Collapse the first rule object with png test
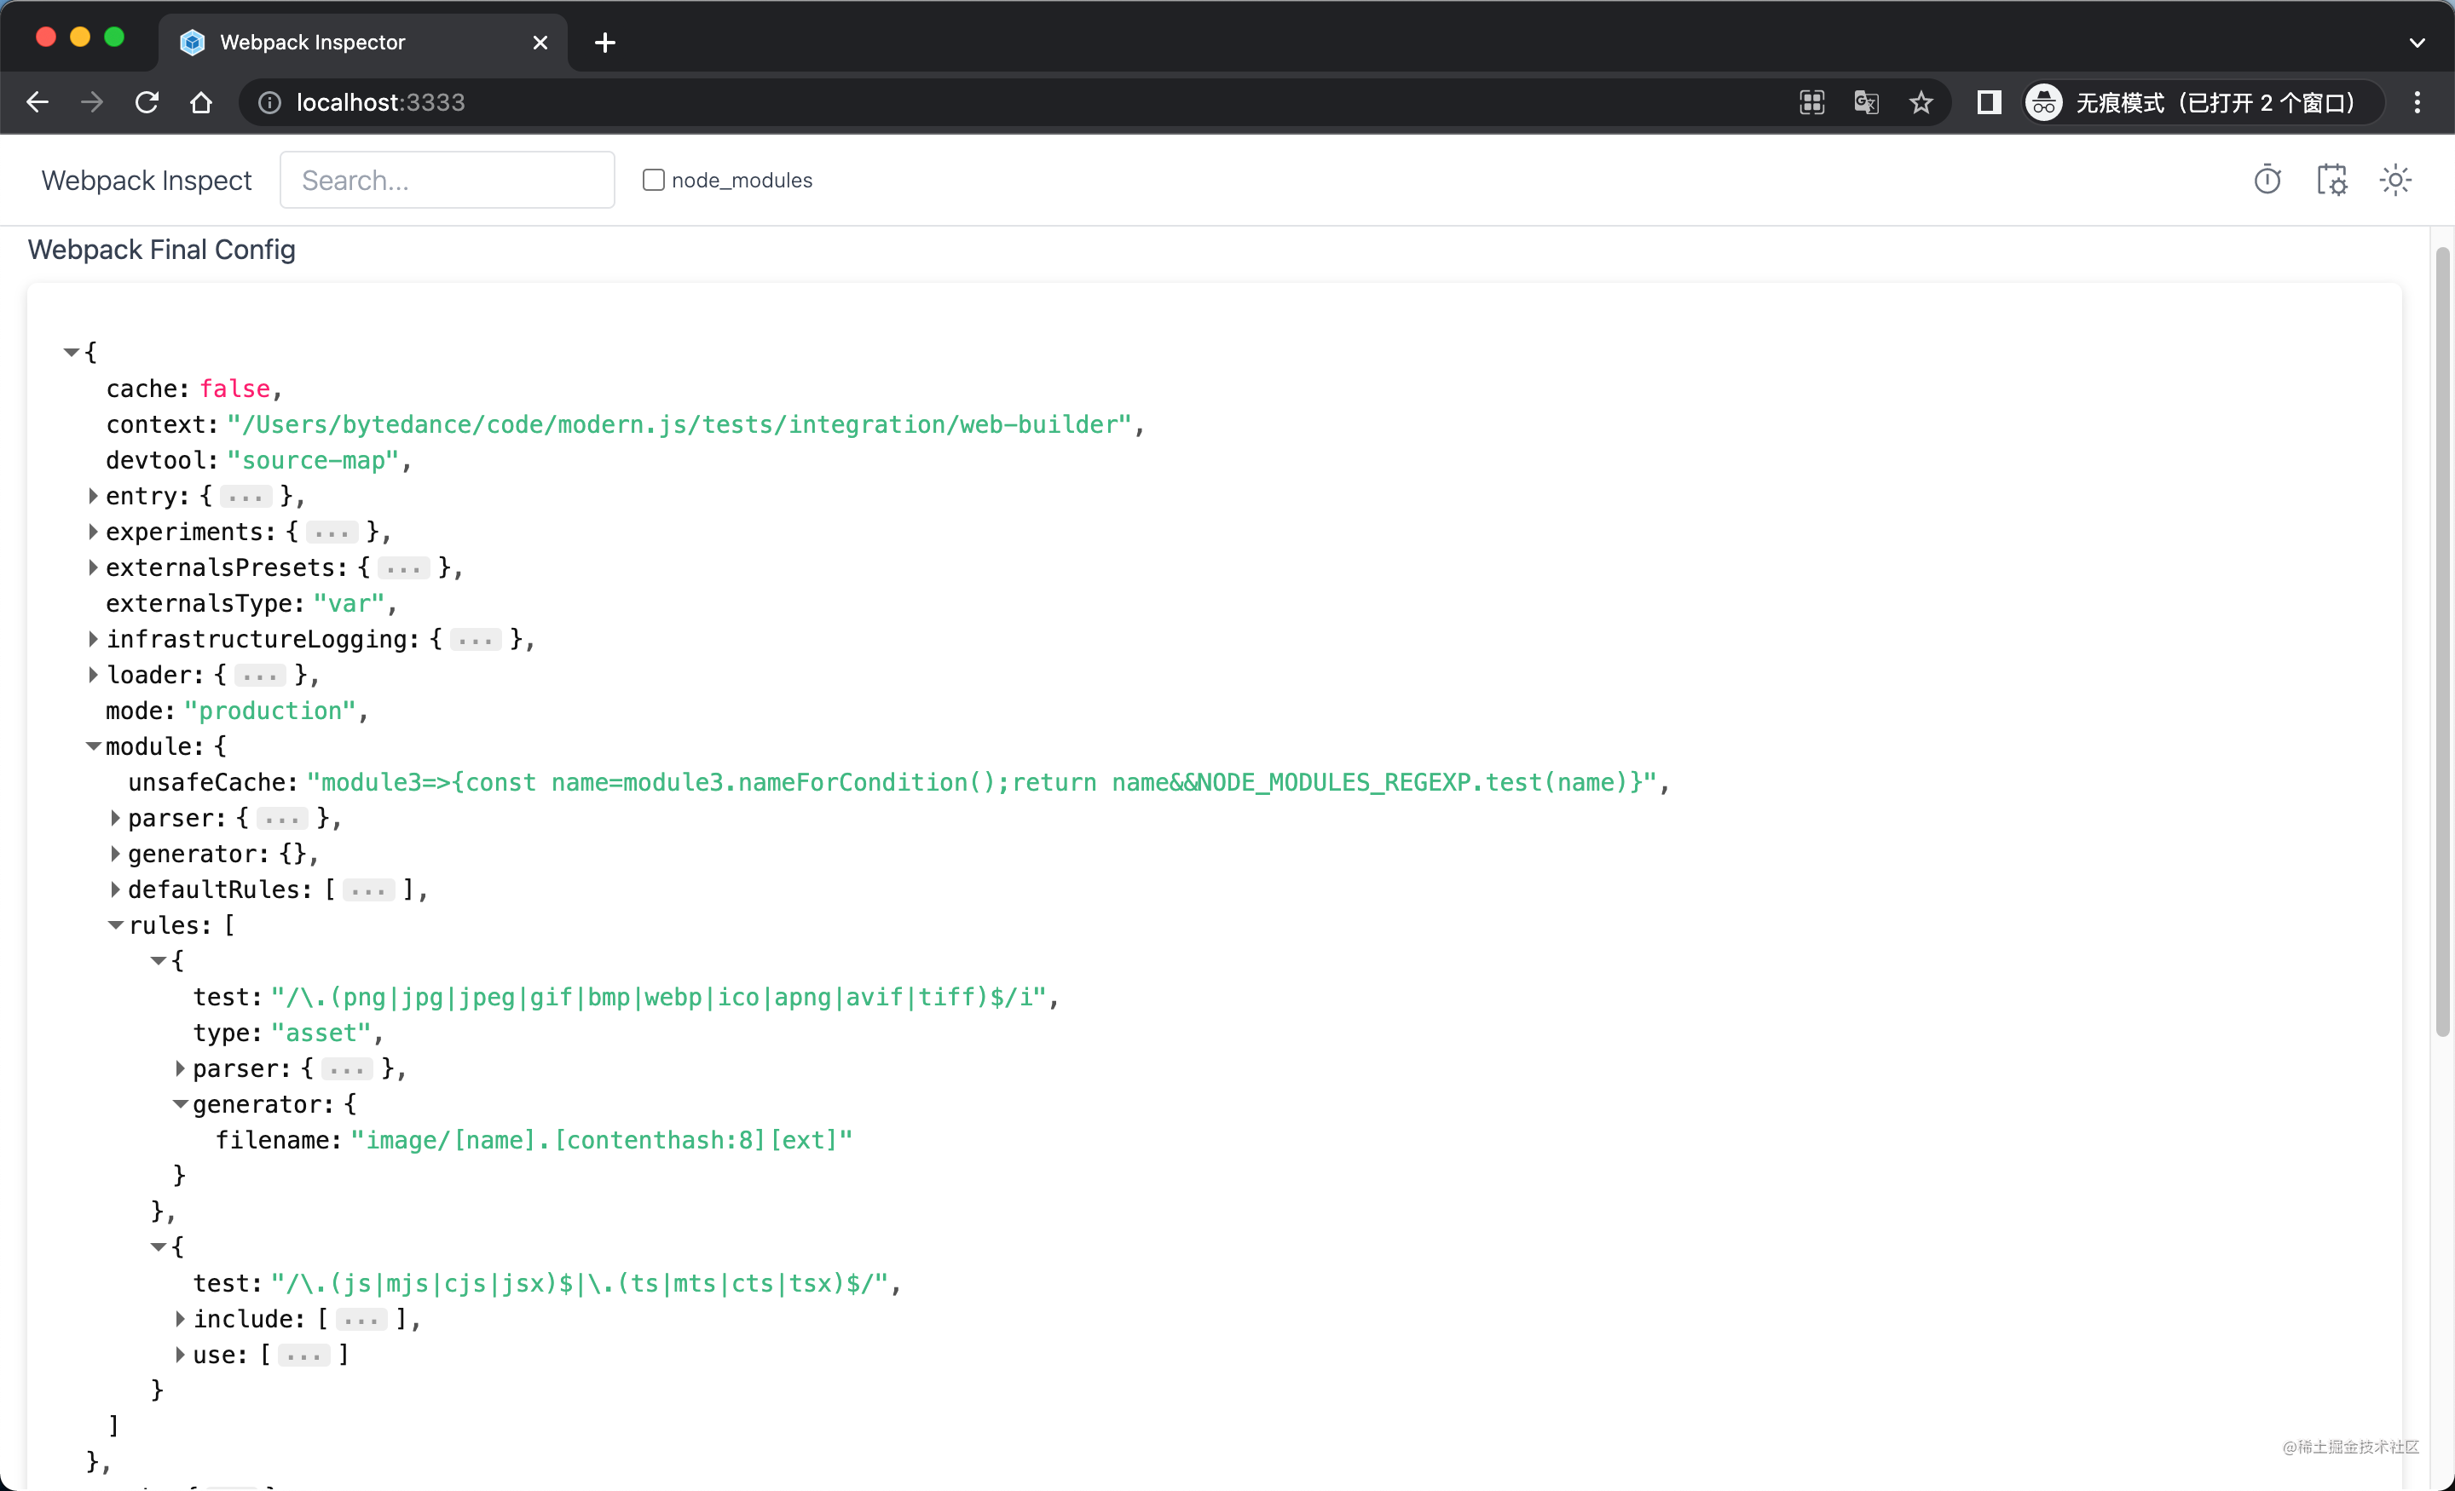 (159, 961)
